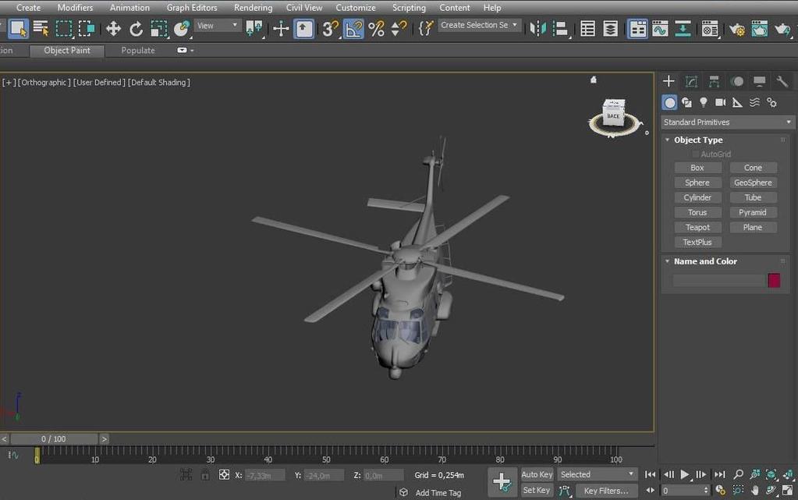
Task: Open the Default Shading viewport menu
Action: click(159, 82)
